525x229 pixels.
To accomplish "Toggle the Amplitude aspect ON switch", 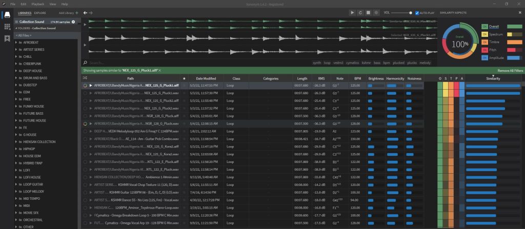I will pyautogui.click(x=484, y=58).
